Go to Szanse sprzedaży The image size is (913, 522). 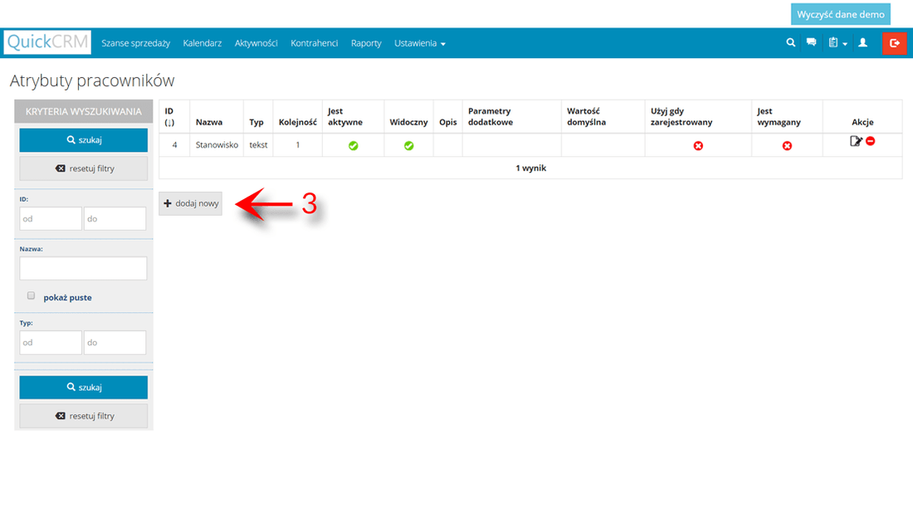pyautogui.click(x=135, y=43)
